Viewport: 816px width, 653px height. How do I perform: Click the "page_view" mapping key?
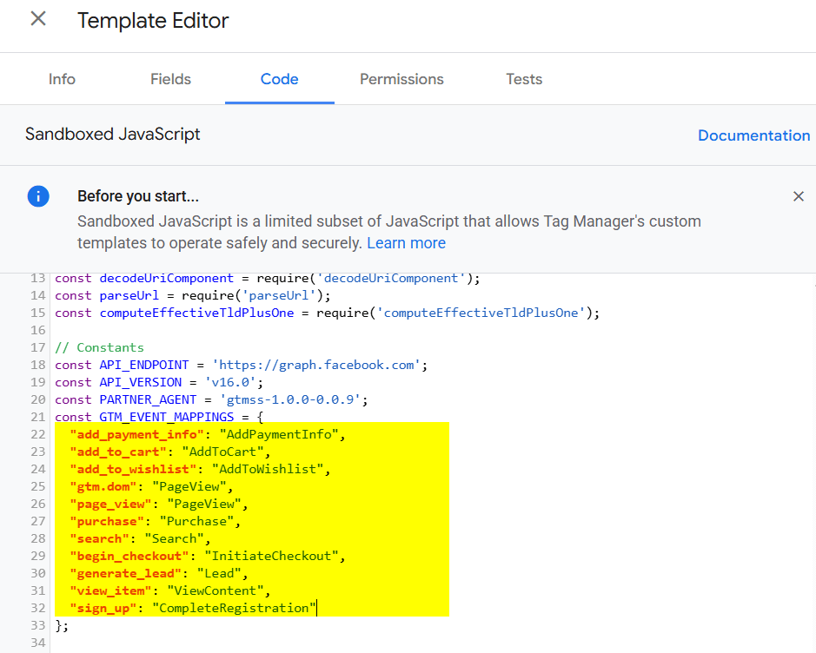pyautogui.click(x=111, y=504)
